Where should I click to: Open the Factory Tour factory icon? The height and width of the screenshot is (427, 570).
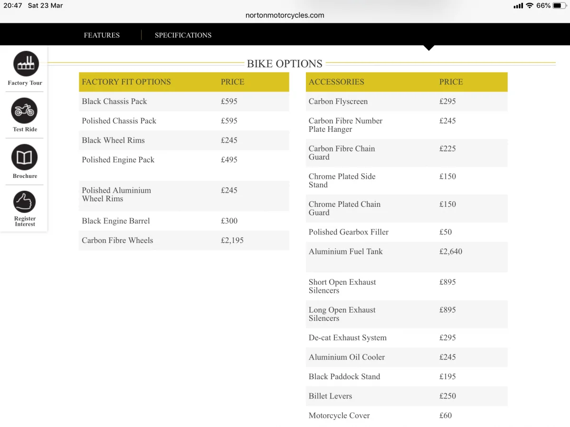point(26,64)
